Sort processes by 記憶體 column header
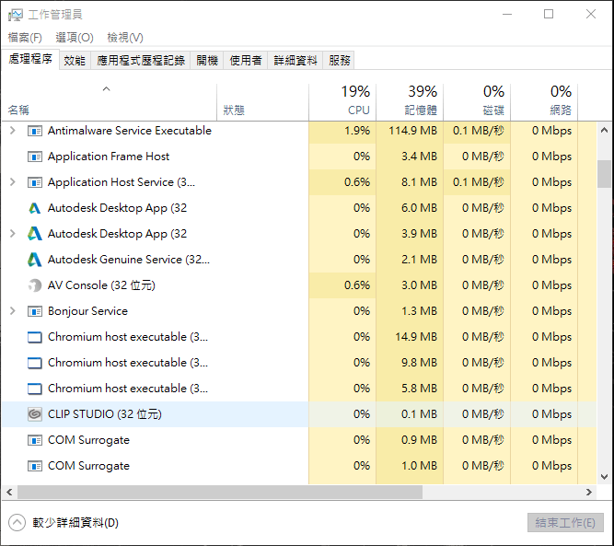614x546 pixels. (x=409, y=100)
